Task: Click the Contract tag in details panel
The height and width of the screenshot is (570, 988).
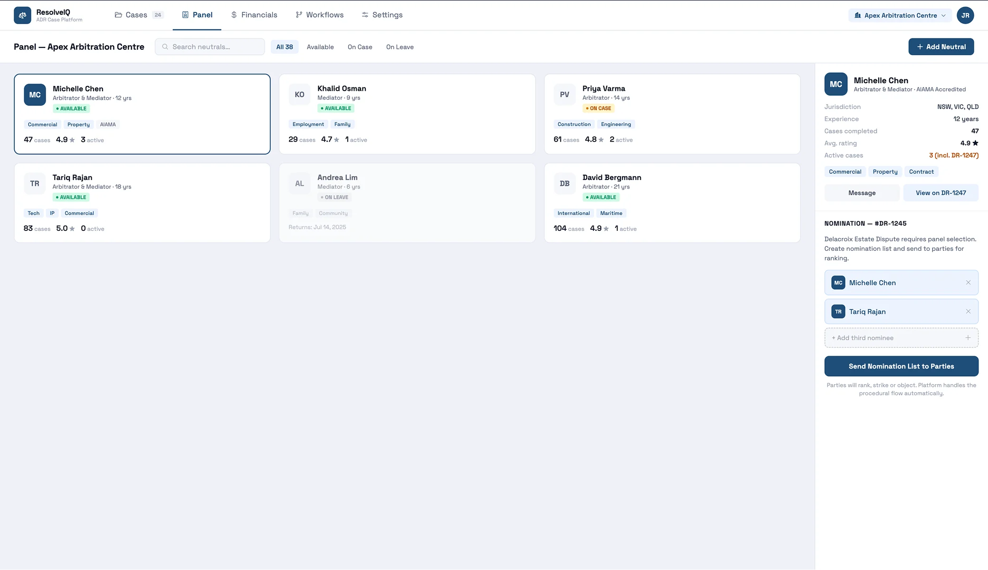Action: (x=921, y=172)
